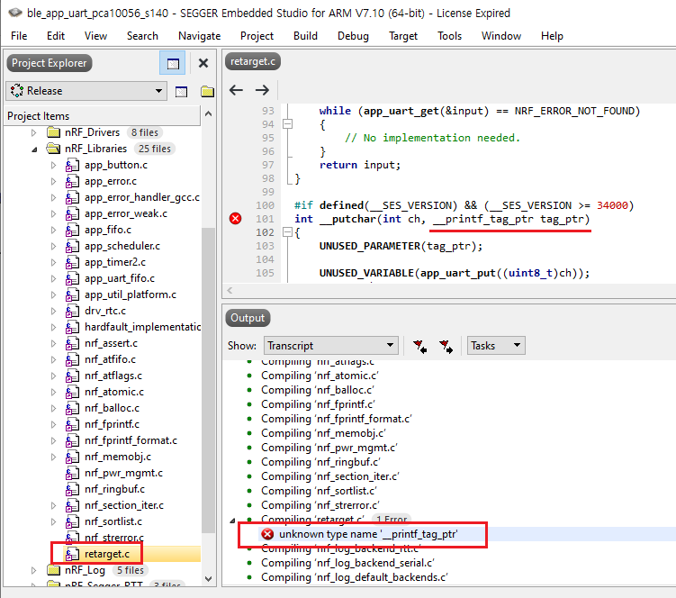Navigate back with the left arrow
The height and width of the screenshot is (598, 676).
(236, 90)
